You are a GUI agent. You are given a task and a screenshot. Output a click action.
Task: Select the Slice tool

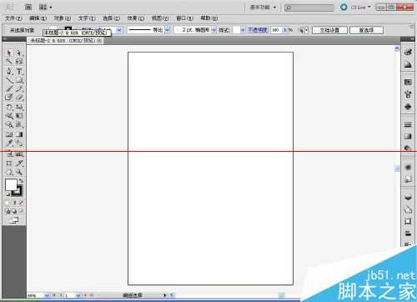pos(19,164)
